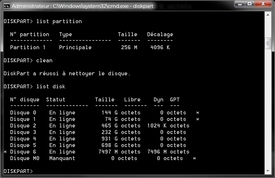Open the cmd system menu icon in title bar
Viewport: 275px width, 178px height.
click(7, 6)
